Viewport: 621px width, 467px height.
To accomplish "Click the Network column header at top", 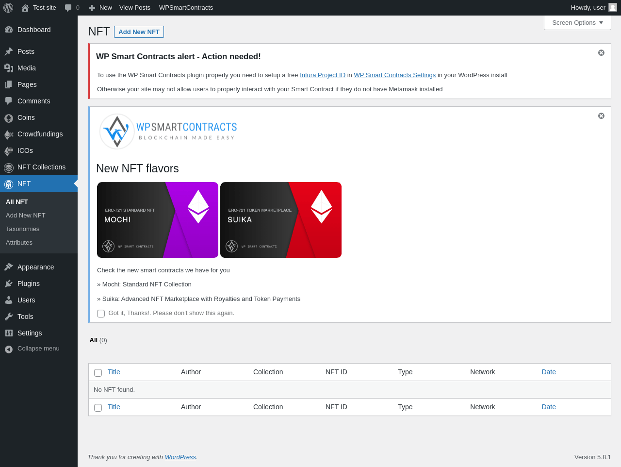I will (482, 372).
